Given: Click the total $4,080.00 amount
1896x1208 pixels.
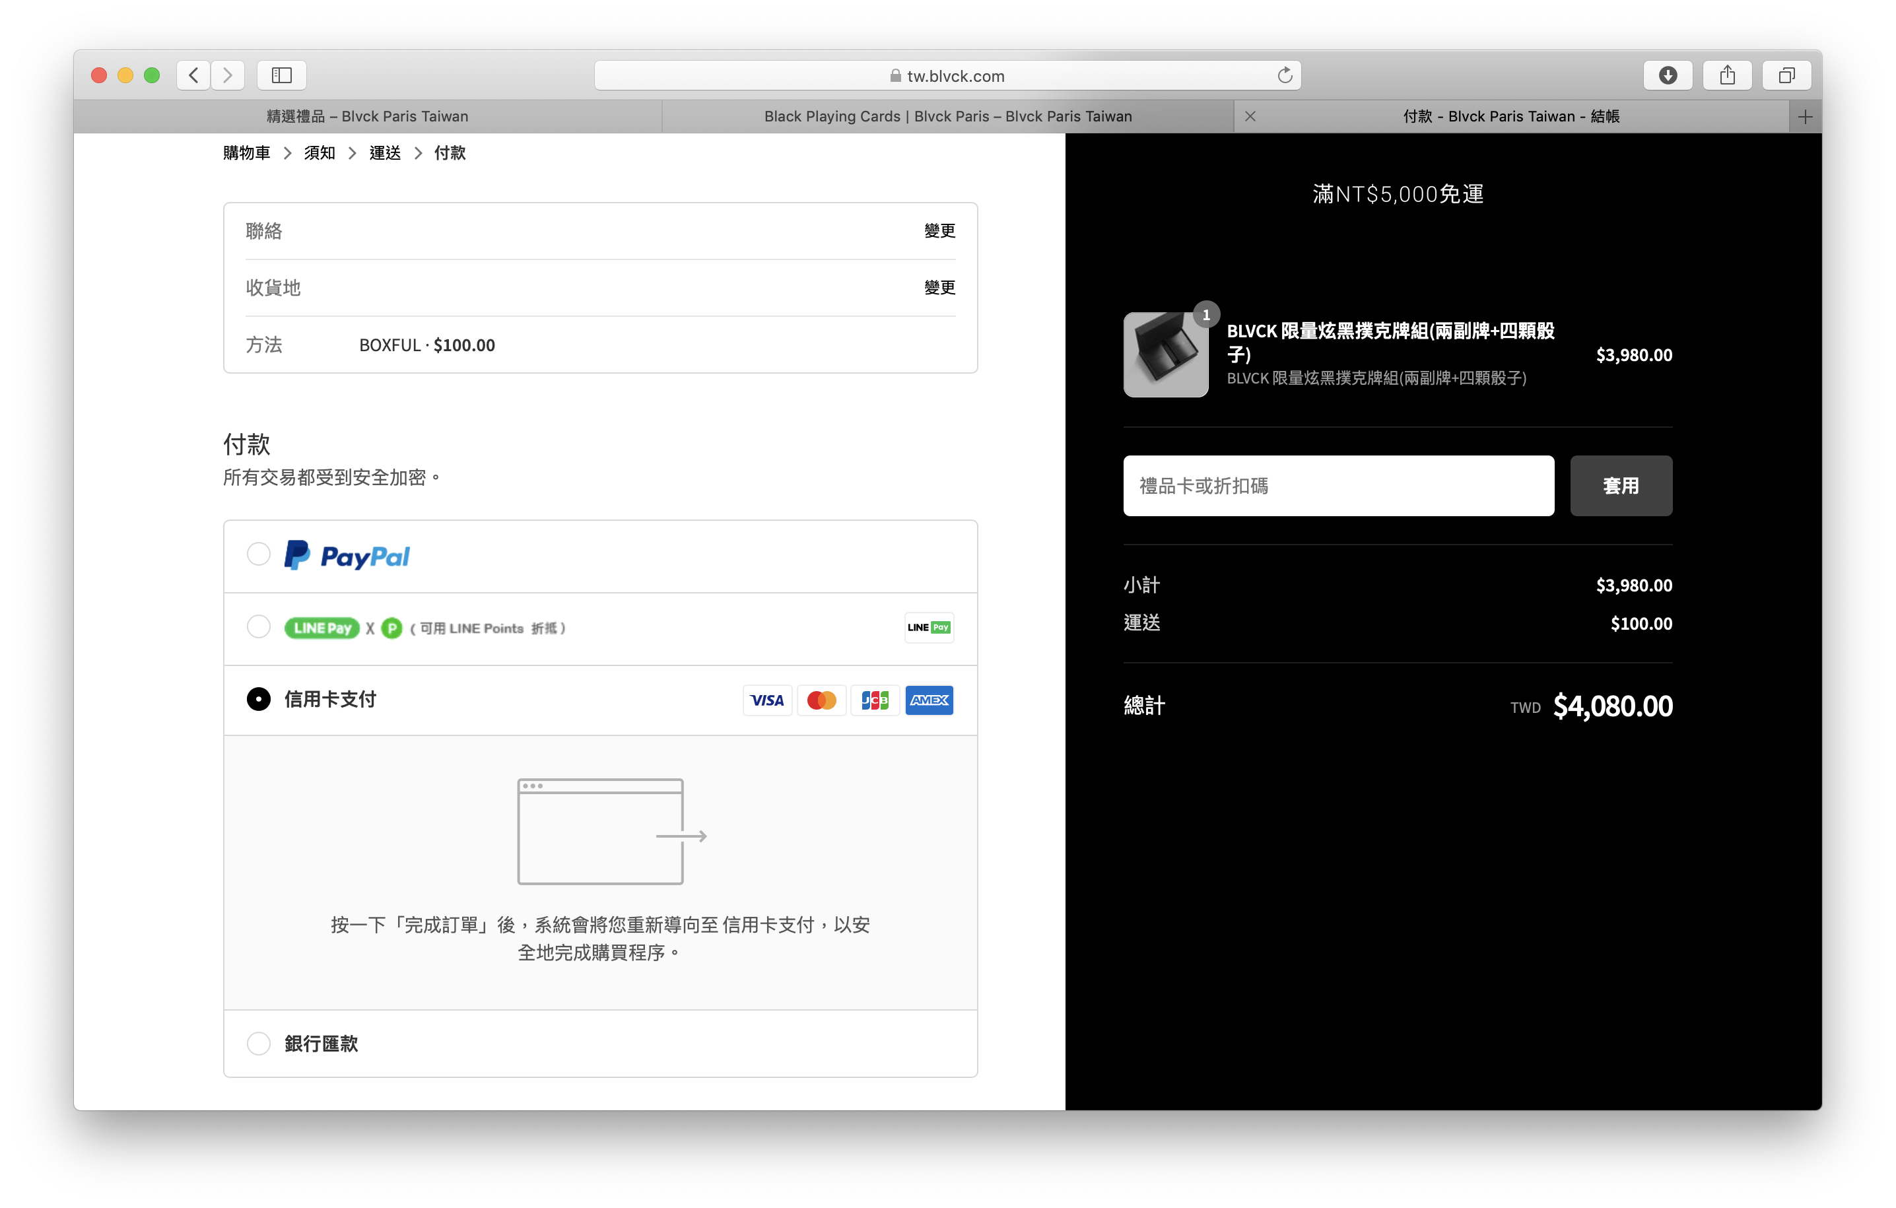Looking at the screenshot, I should pos(1613,706).
